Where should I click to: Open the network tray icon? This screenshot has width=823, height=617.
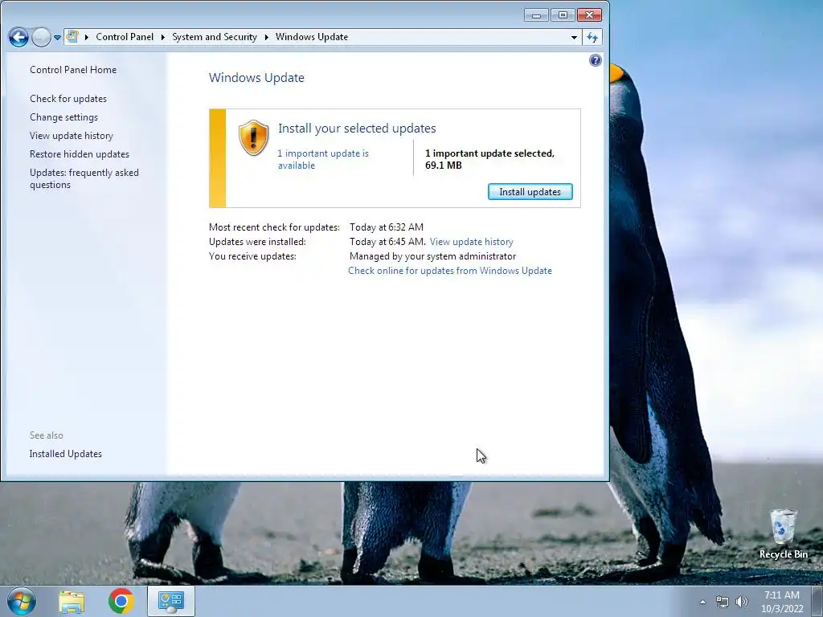tap(723, 602)
